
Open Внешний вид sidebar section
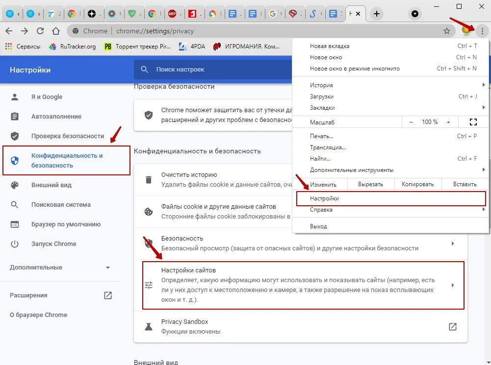coord(52,185)
